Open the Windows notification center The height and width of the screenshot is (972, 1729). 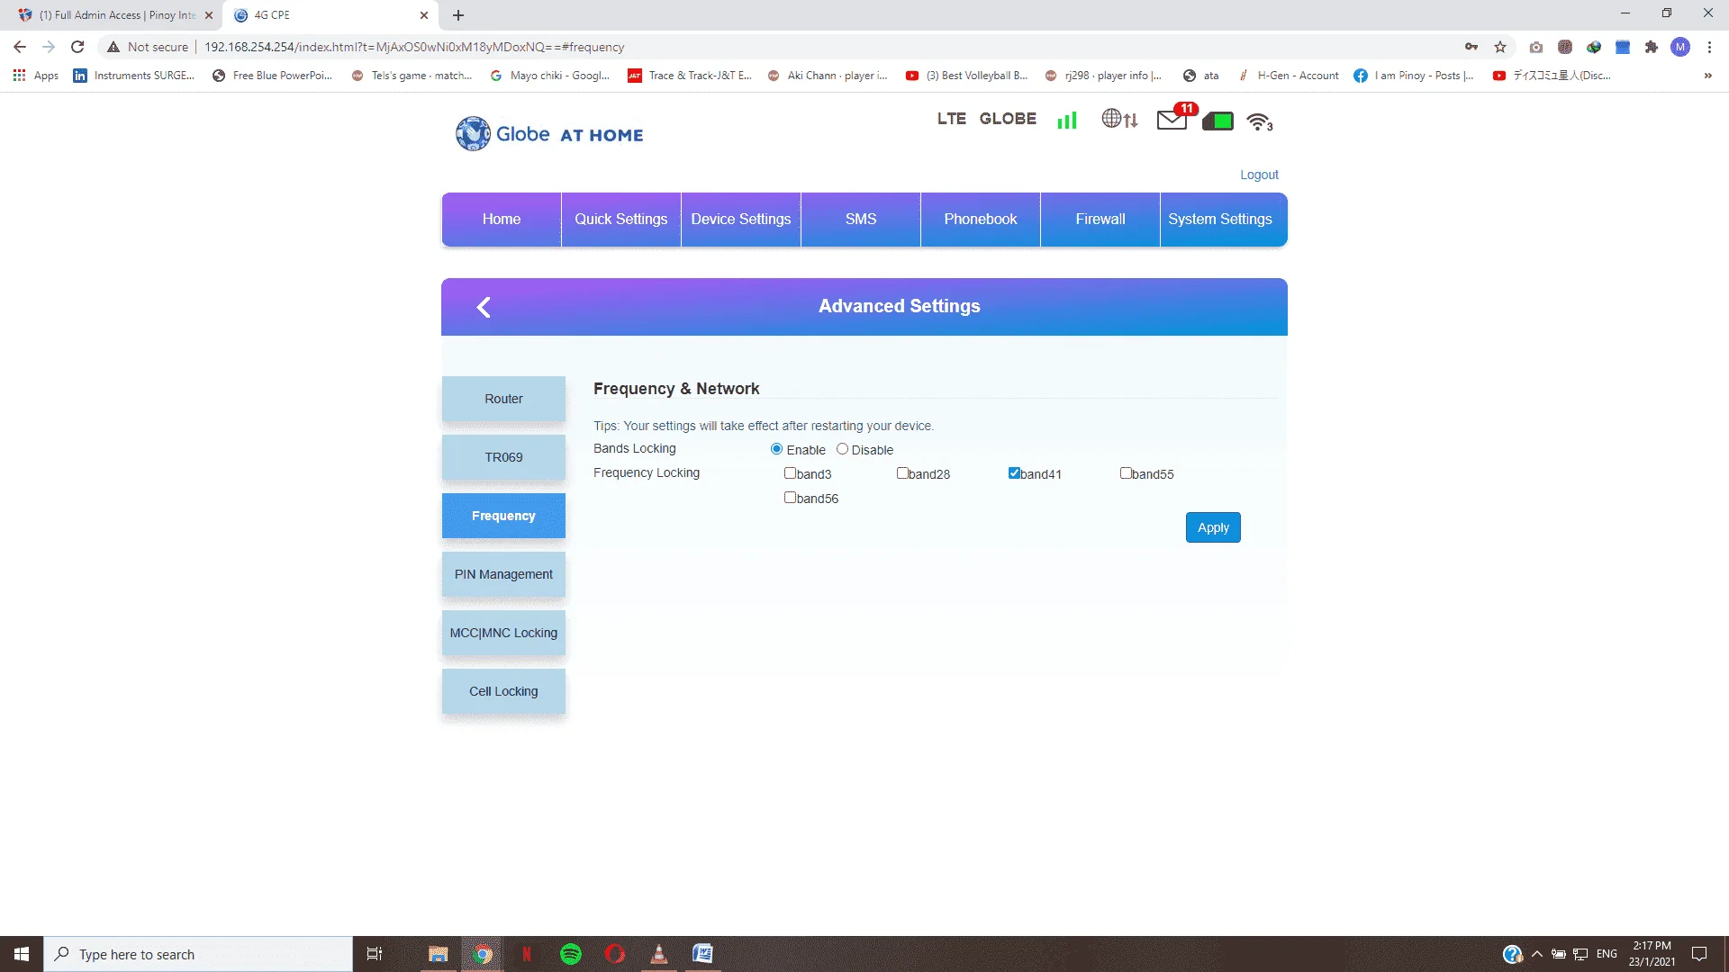tap(1699, 954)
